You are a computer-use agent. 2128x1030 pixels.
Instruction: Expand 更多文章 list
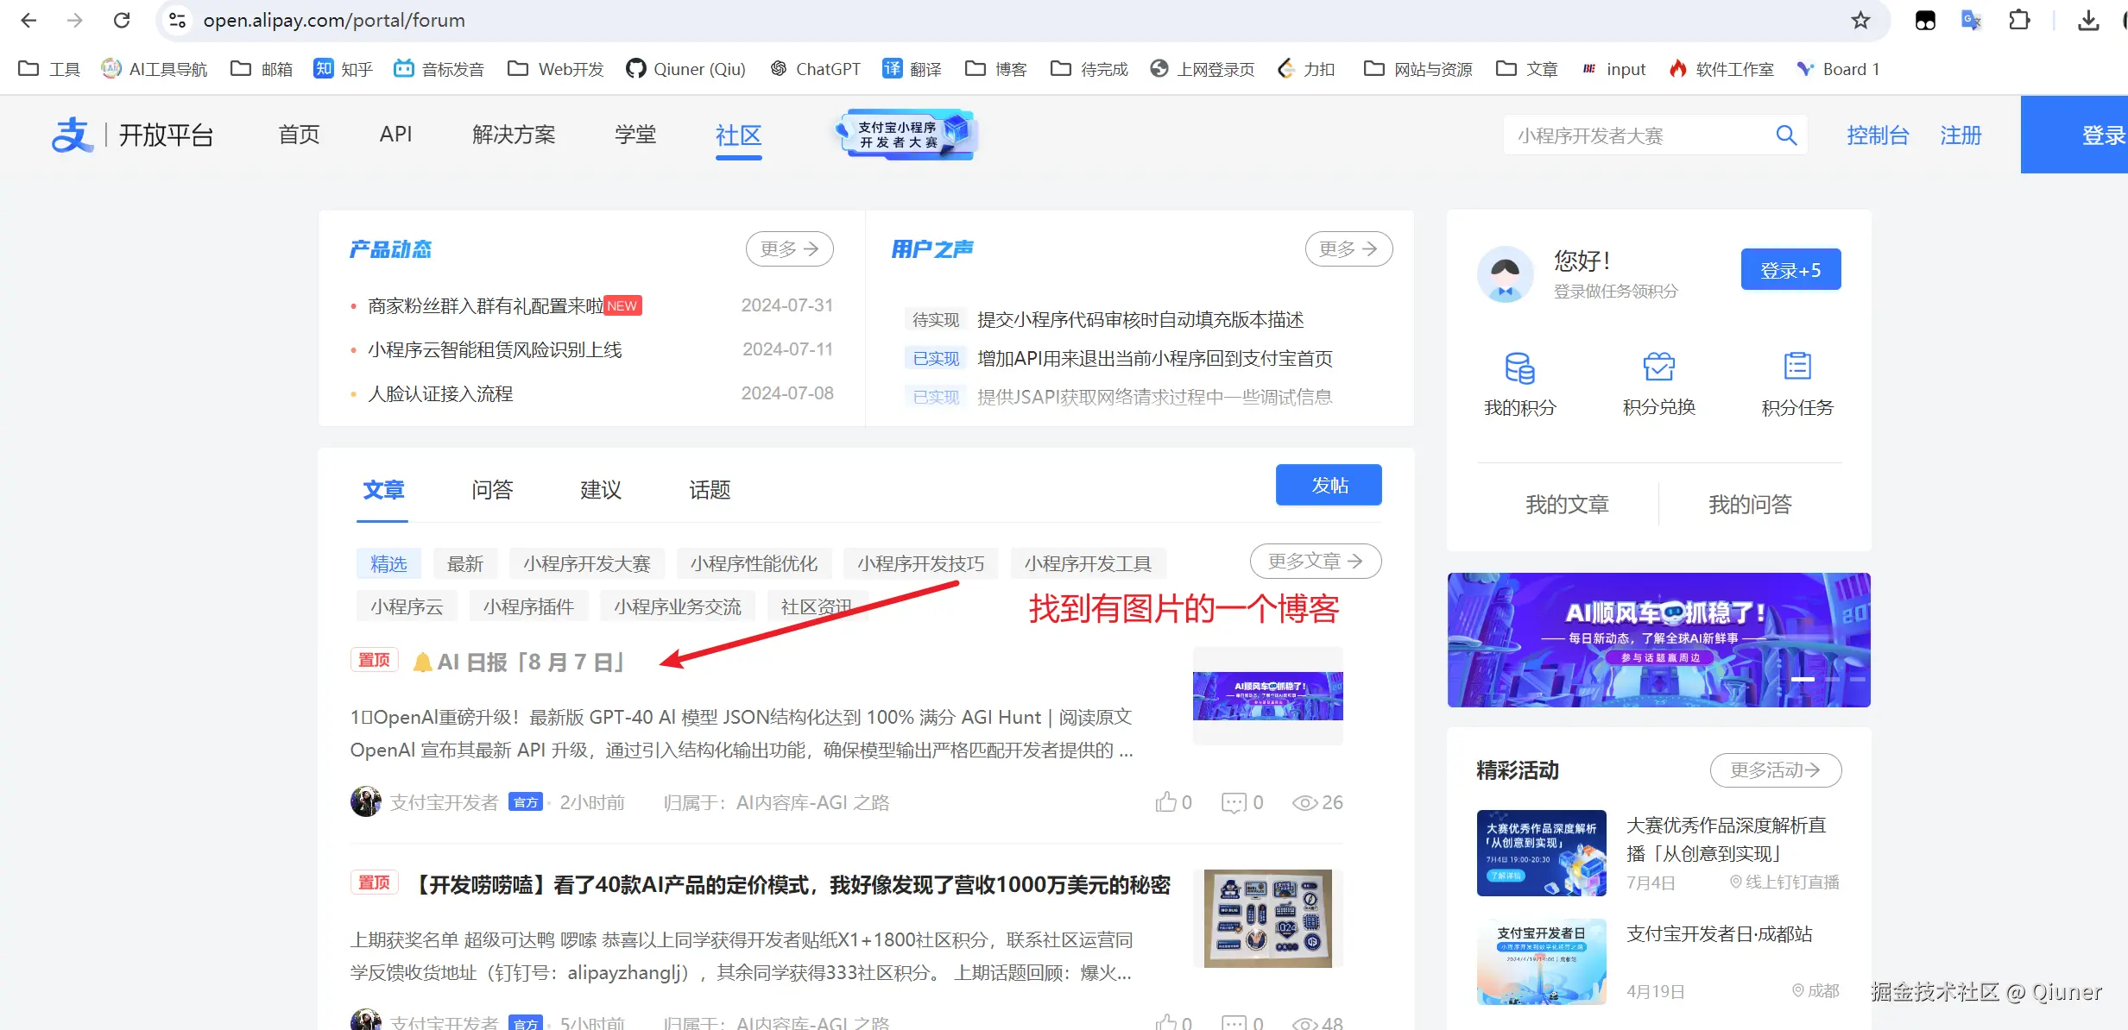point(1315,562)
